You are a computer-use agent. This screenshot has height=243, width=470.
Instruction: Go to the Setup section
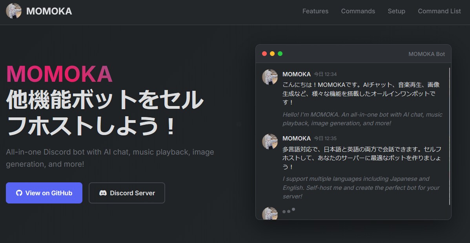(x=396, y=11)
